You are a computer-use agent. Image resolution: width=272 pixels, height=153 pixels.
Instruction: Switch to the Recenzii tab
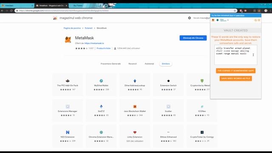[133, 64]
